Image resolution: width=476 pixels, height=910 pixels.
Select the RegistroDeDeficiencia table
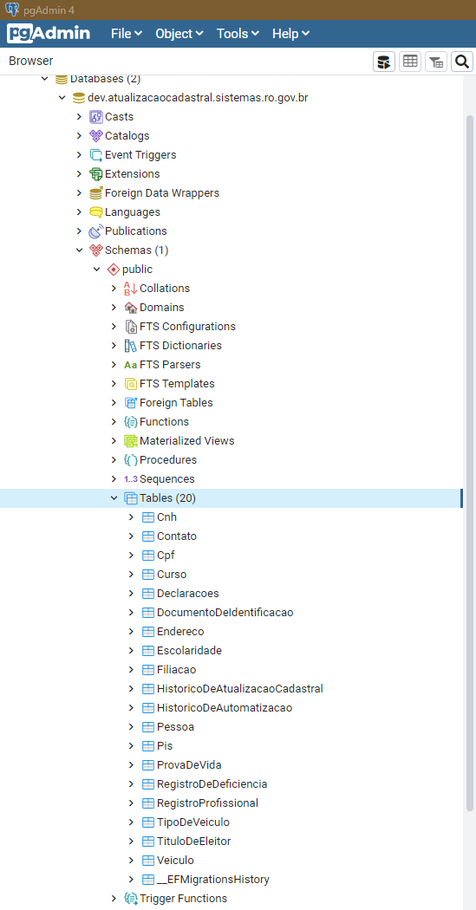coord(212,784)
